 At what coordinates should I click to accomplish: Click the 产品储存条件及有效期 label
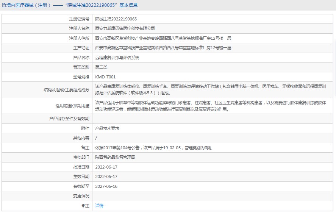(x=69, y=119)
